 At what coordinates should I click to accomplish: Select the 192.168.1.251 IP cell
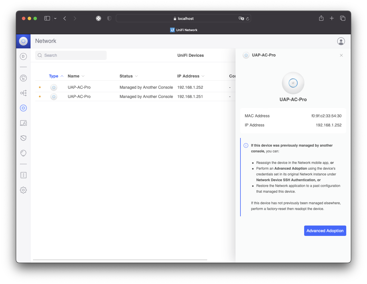190,96
